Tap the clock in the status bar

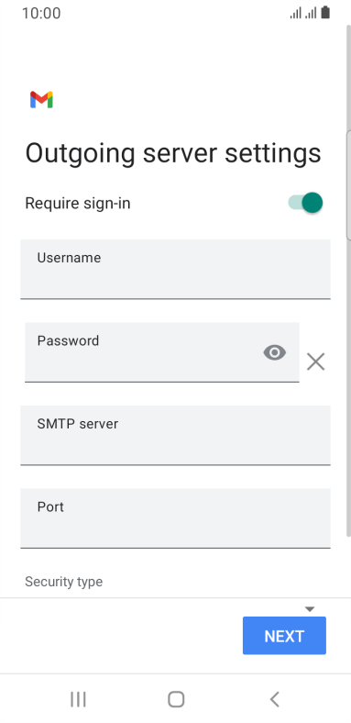(x=41, y=13)
